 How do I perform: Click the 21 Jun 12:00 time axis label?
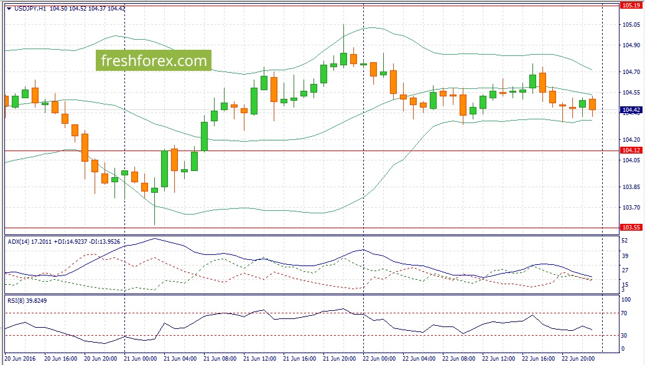click(259, 359)
